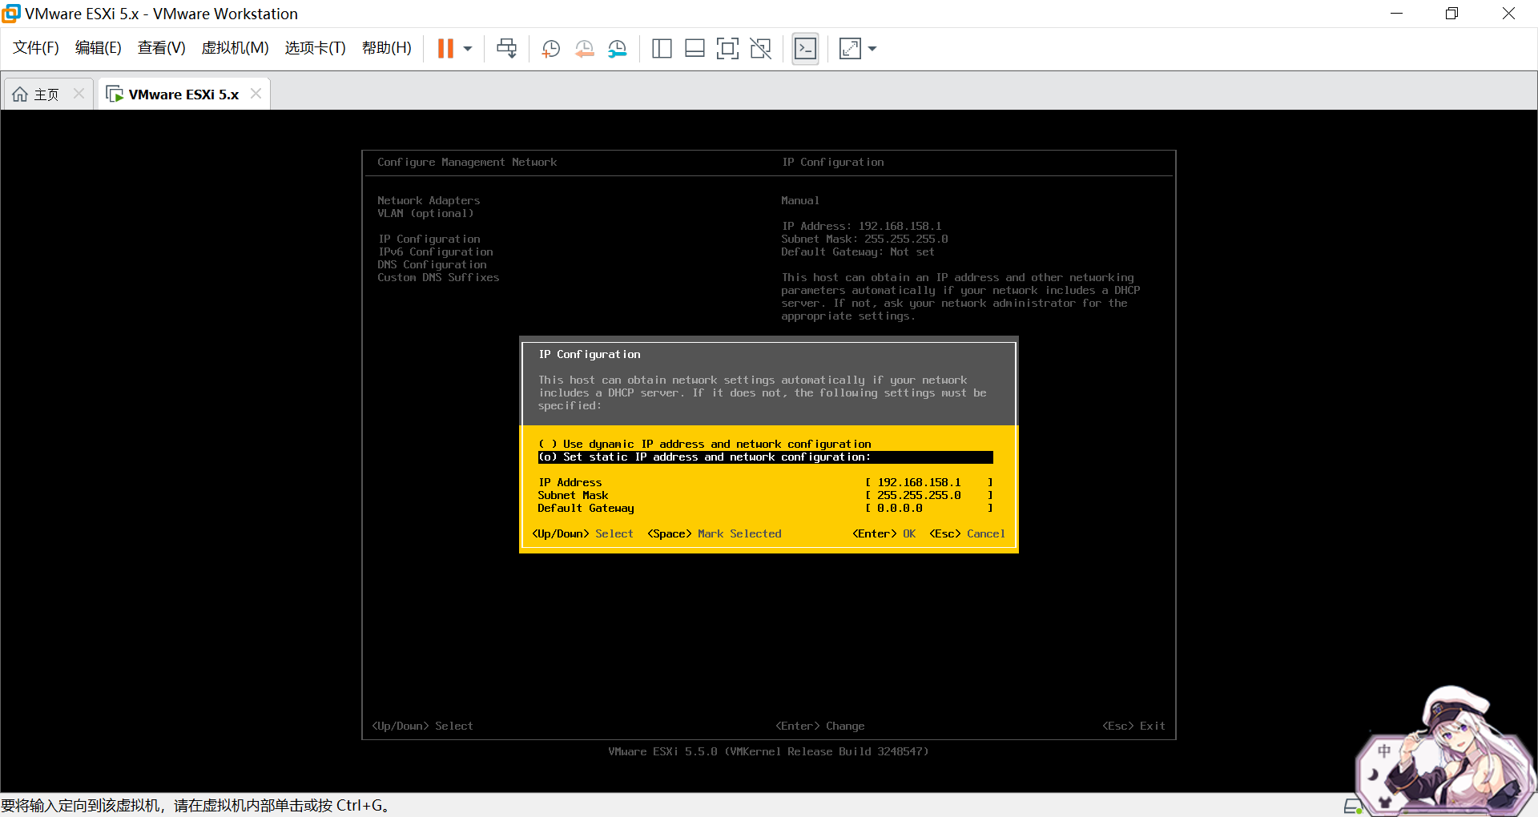The height and width of the screenshot is (817, 1538).
Task: Click the 'Manual' text in the right pane
Action: (800, 200)
